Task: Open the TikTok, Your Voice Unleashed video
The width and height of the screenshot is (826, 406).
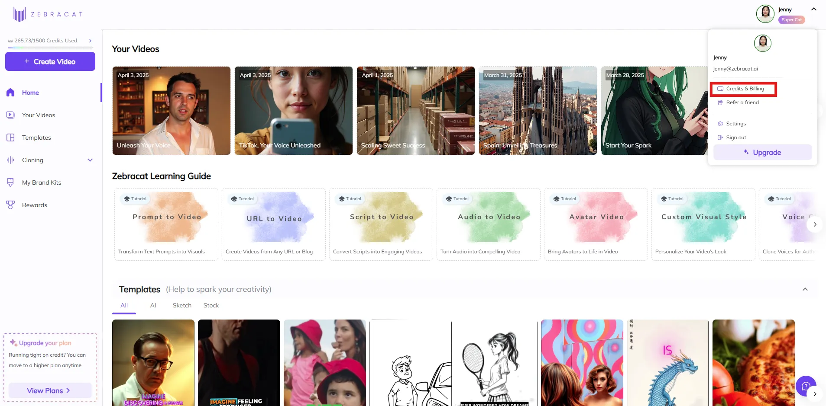Action: pos(294,111)
